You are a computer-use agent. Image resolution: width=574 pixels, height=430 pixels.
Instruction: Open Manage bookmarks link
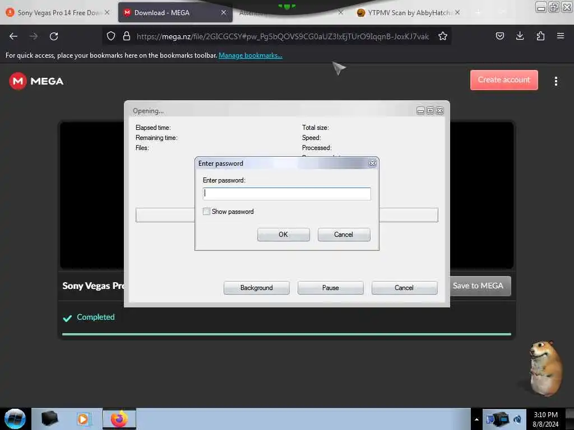pyautogui.click(x=251, y=55)
